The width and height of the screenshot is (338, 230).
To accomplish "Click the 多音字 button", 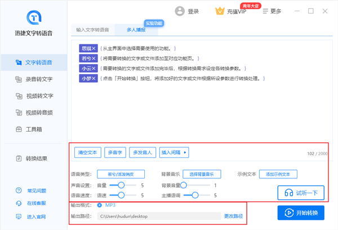I will click(x=115, y=152).
